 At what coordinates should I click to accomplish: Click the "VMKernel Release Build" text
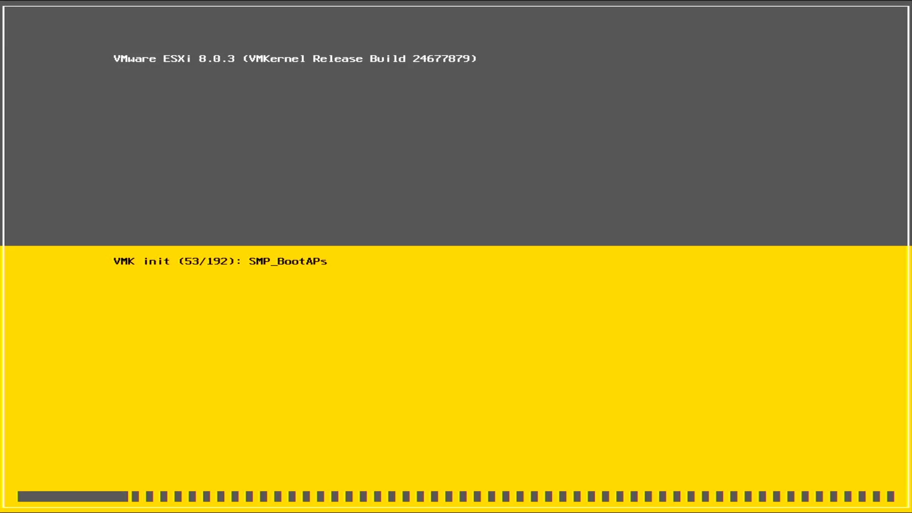coord(327,58)
